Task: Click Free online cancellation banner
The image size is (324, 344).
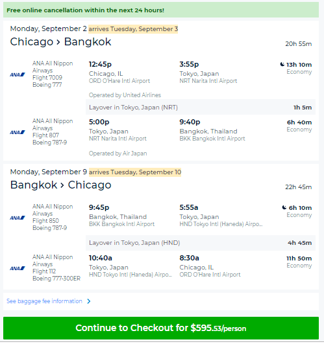Action: pos(161,10)
